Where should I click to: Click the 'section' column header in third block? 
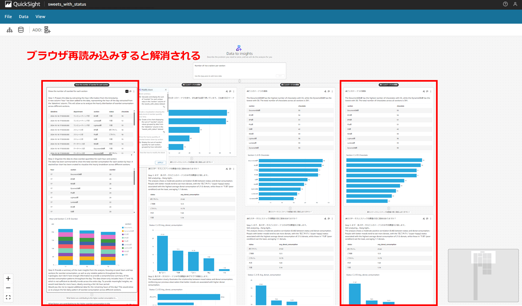click(252, 106)
